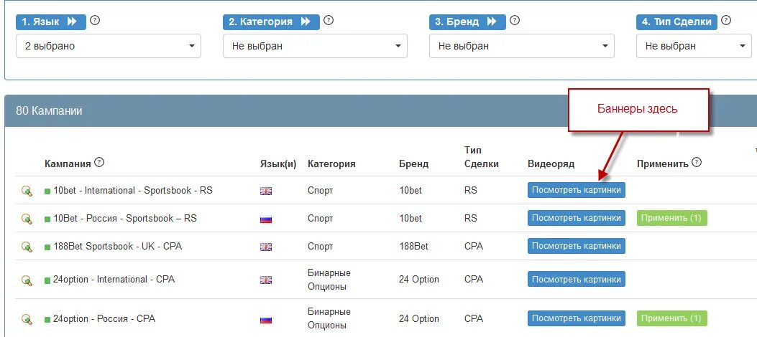Image resolution: width=757 pixels, height=337 pixels.
Task: Click magnifier icon for 24option Россия CPA row
Action: [27, 319]
